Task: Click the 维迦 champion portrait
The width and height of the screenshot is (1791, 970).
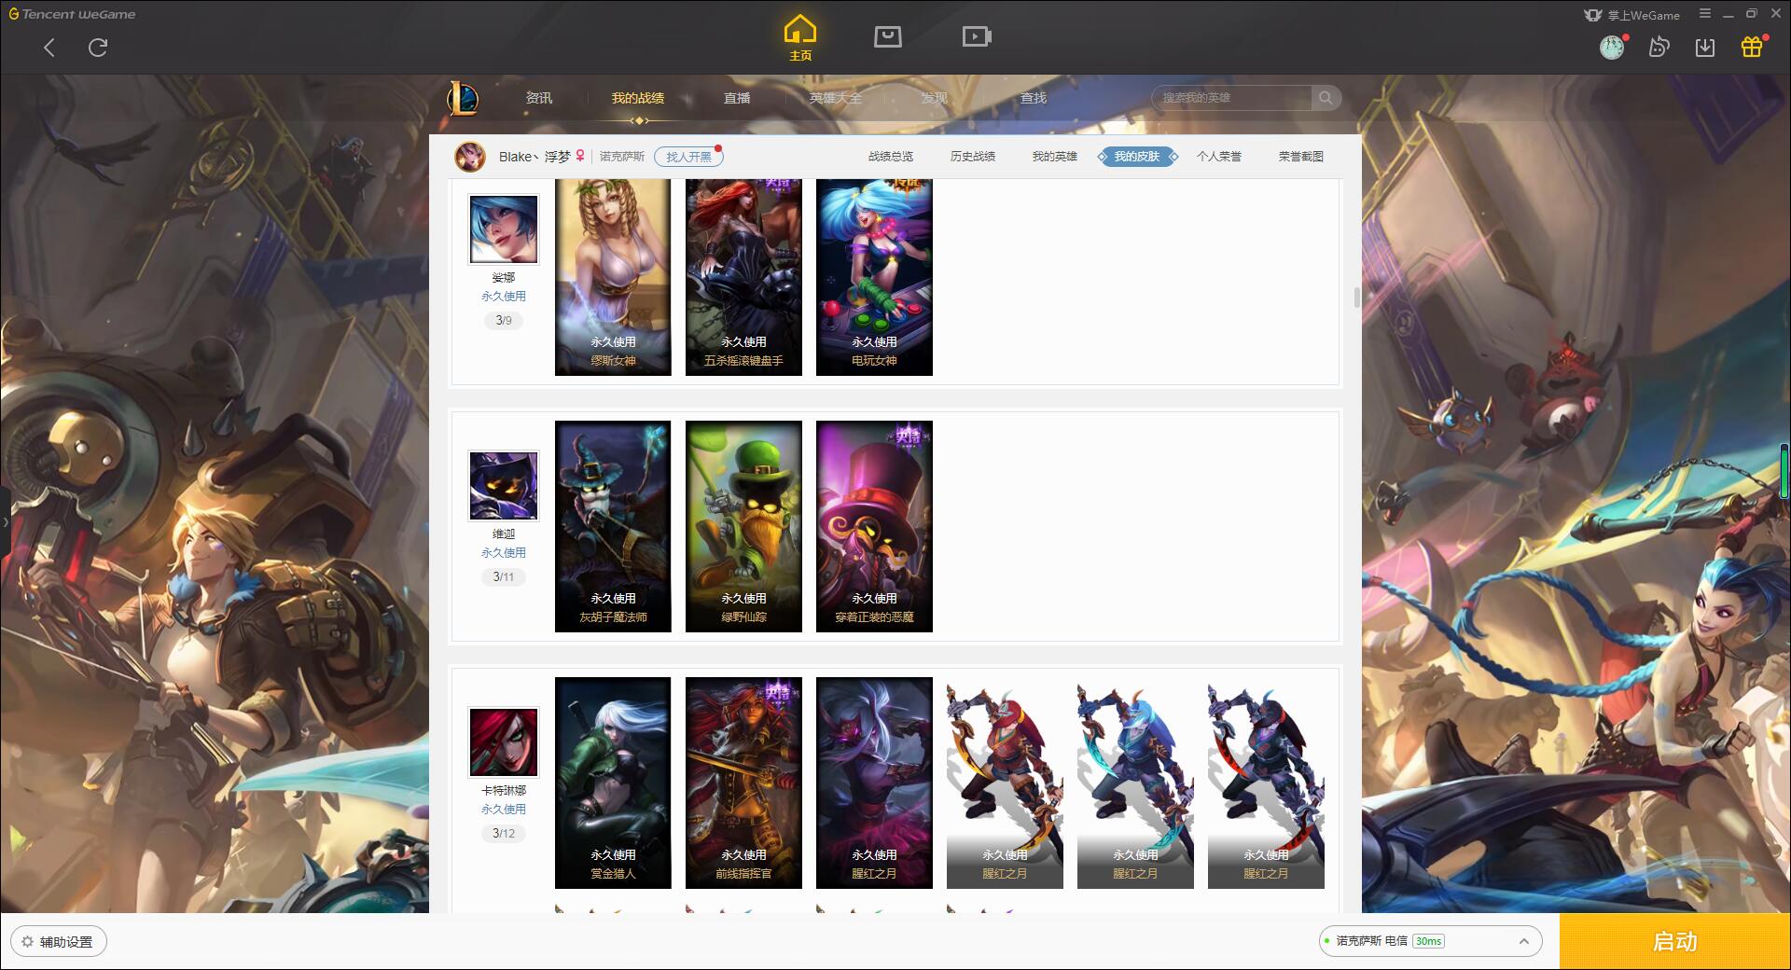Action: (x=504, y=486)
